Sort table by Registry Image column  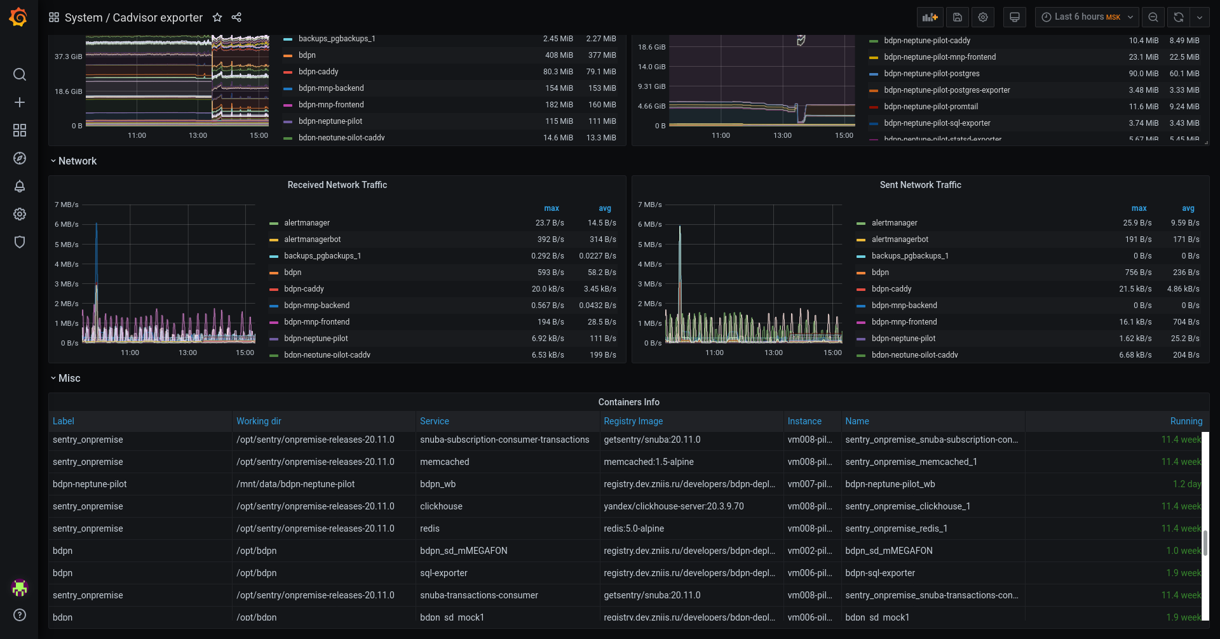pyautogui.click(x=633, y=421)
